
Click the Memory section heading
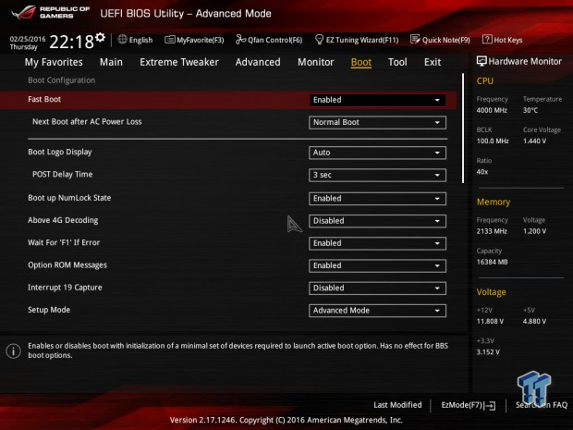point(494,202)
